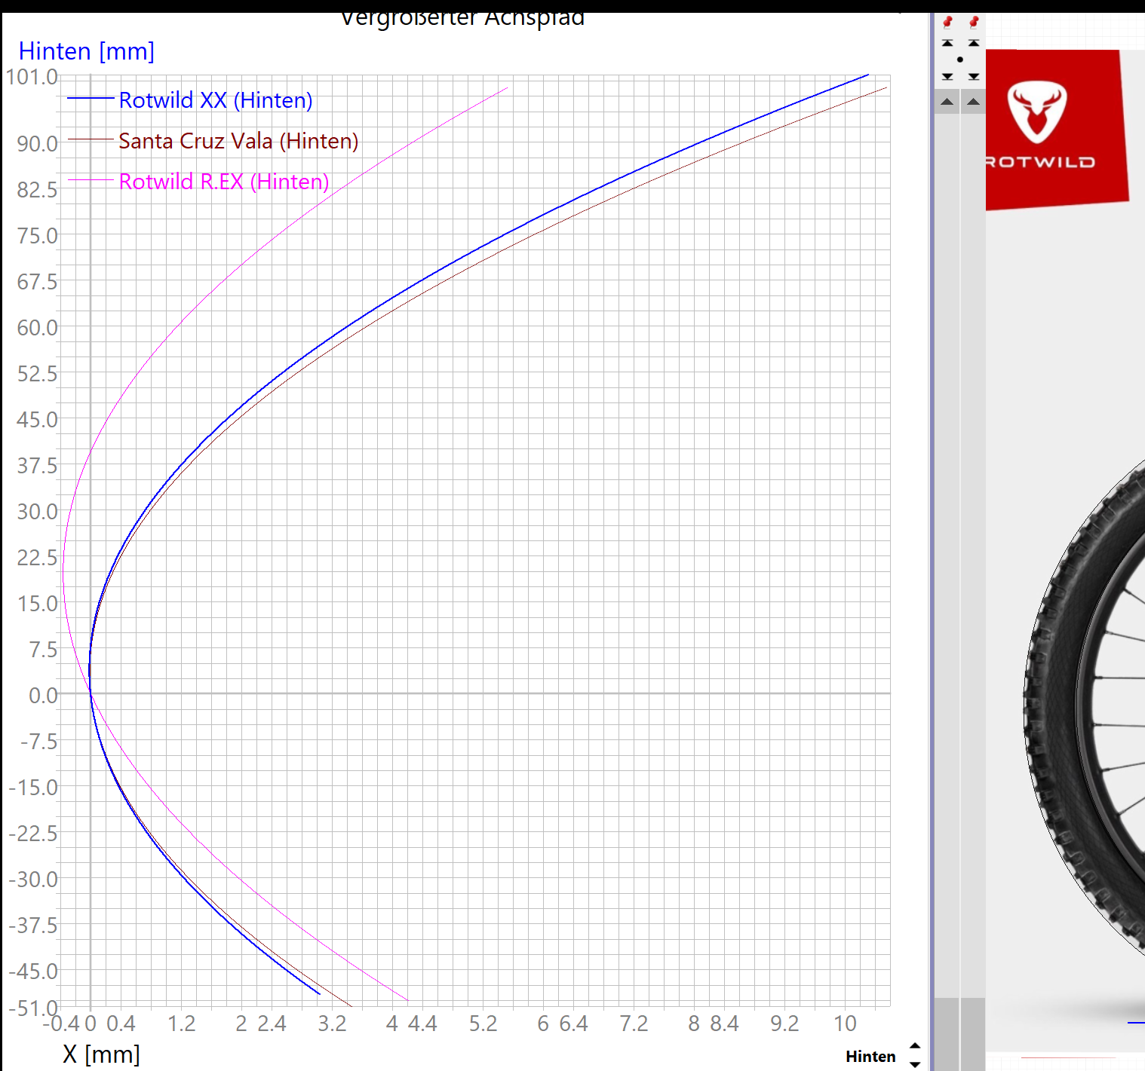Click the right jump-to-top arrow icon

point(974,43)
